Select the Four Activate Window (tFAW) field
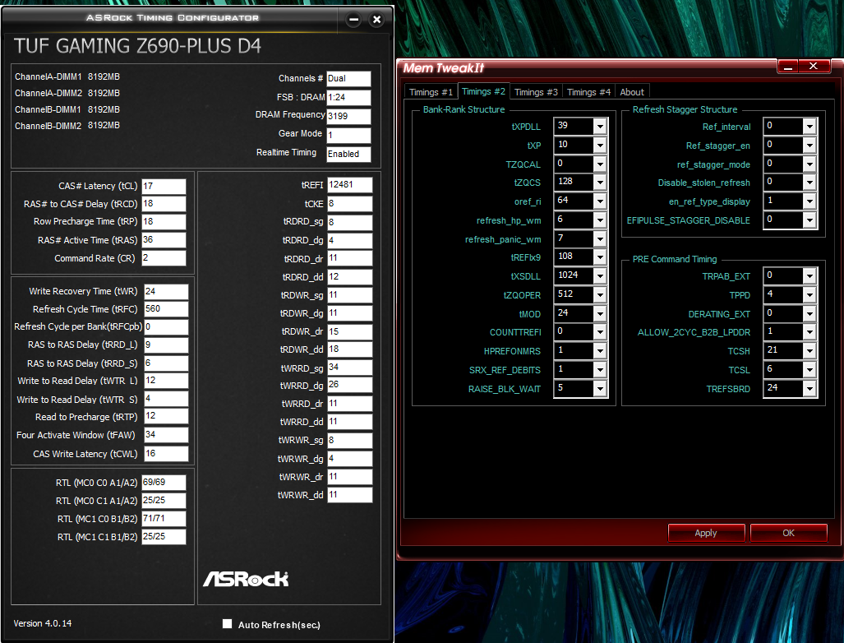This screenshot has width=844, height=643. [166, 435]
